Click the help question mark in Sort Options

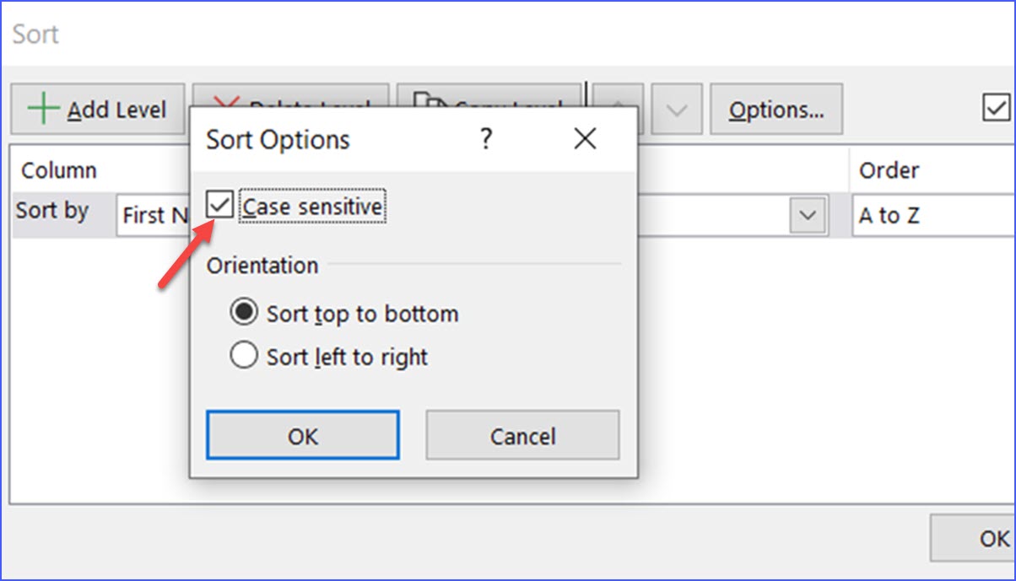tap(486, 139)
